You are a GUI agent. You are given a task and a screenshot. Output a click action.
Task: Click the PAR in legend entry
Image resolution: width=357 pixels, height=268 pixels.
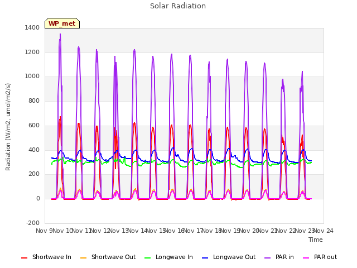point(279,257)
